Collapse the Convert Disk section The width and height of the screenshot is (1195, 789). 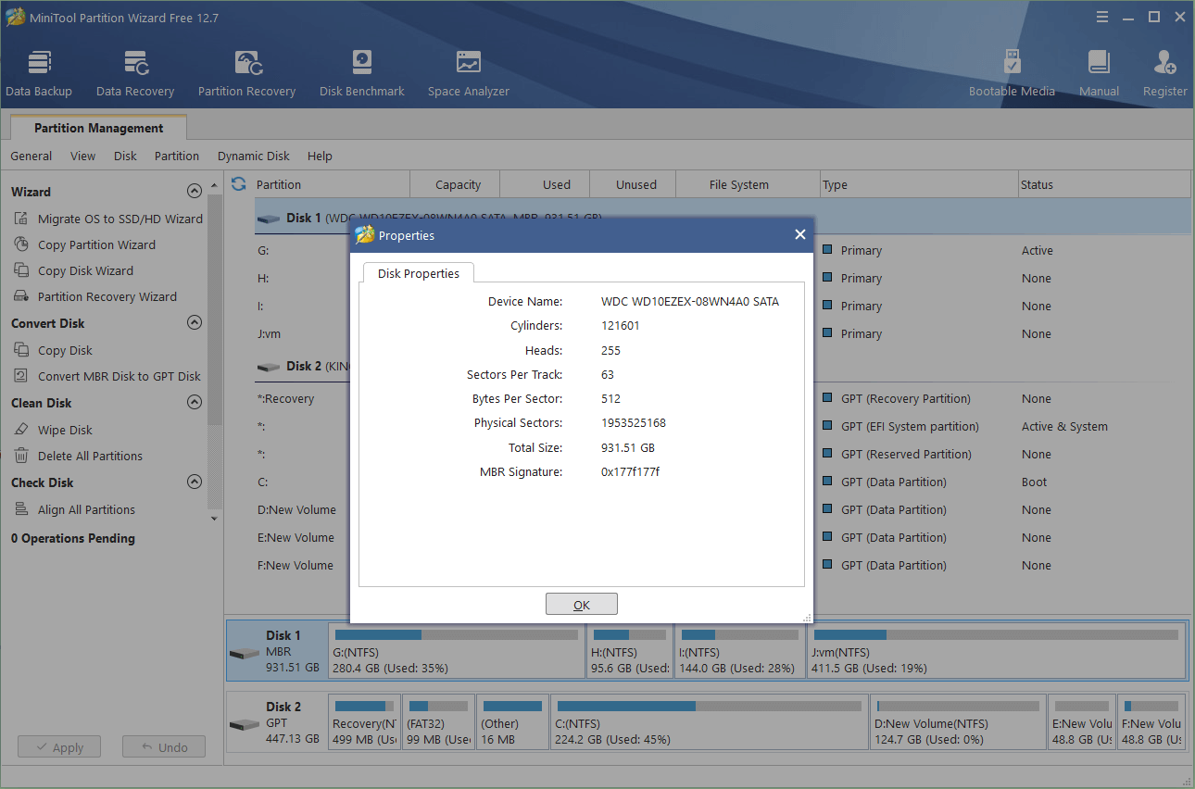coord(195,322)
